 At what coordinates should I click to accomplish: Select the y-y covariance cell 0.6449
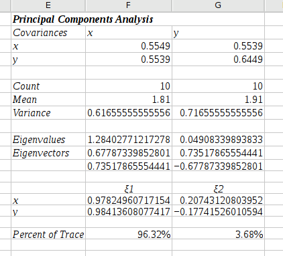[x=219, y=59]
